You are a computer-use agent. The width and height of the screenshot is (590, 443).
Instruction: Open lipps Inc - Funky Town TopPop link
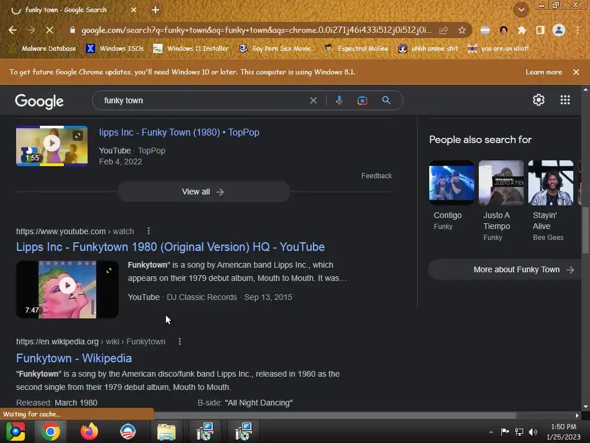click(179, 132)
